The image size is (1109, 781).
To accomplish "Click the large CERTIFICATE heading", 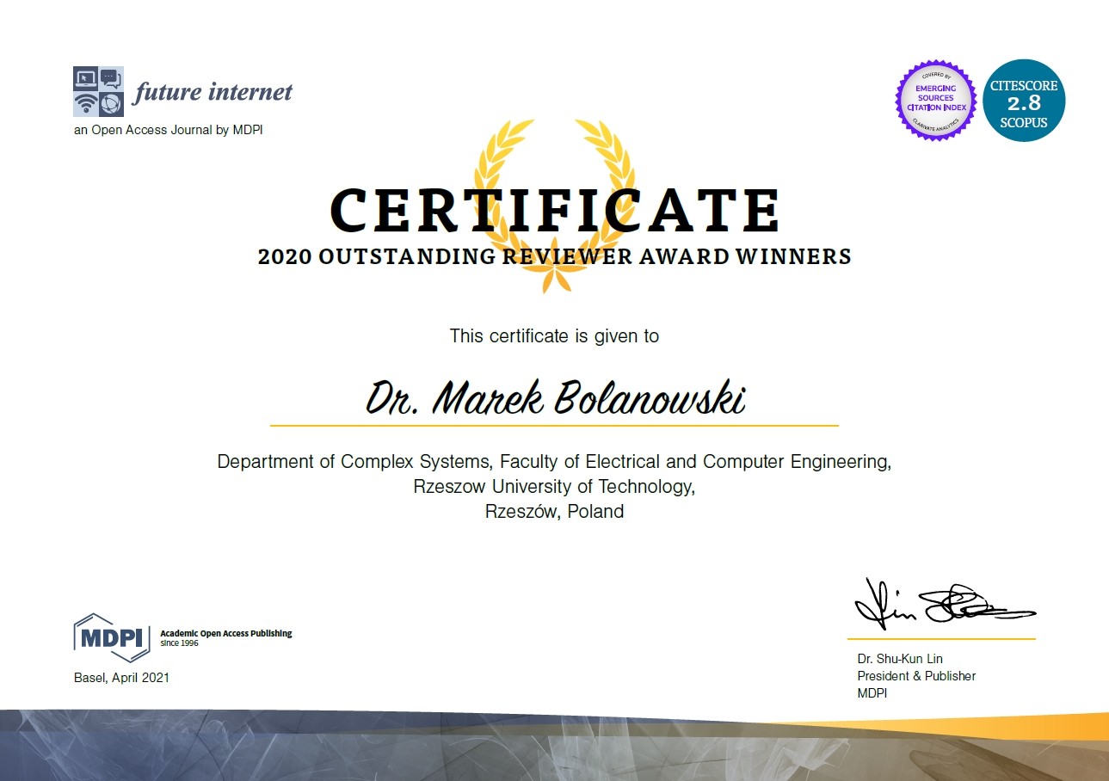I will pyautogui.click(x=555, y=211).
